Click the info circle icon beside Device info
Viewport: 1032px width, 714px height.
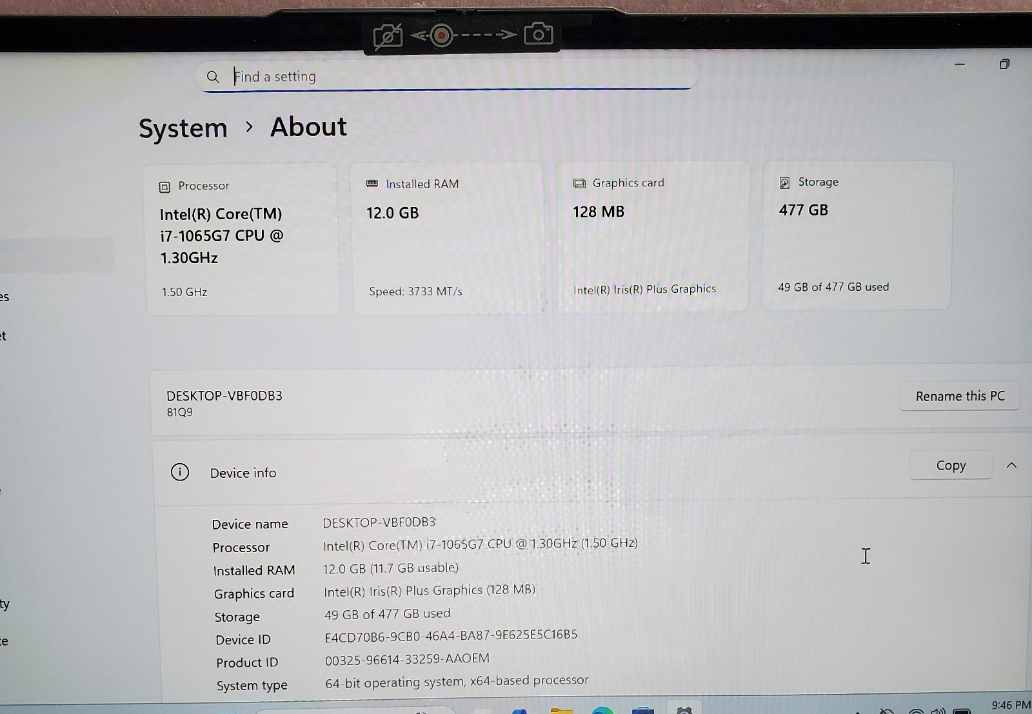tap(180, 472)
